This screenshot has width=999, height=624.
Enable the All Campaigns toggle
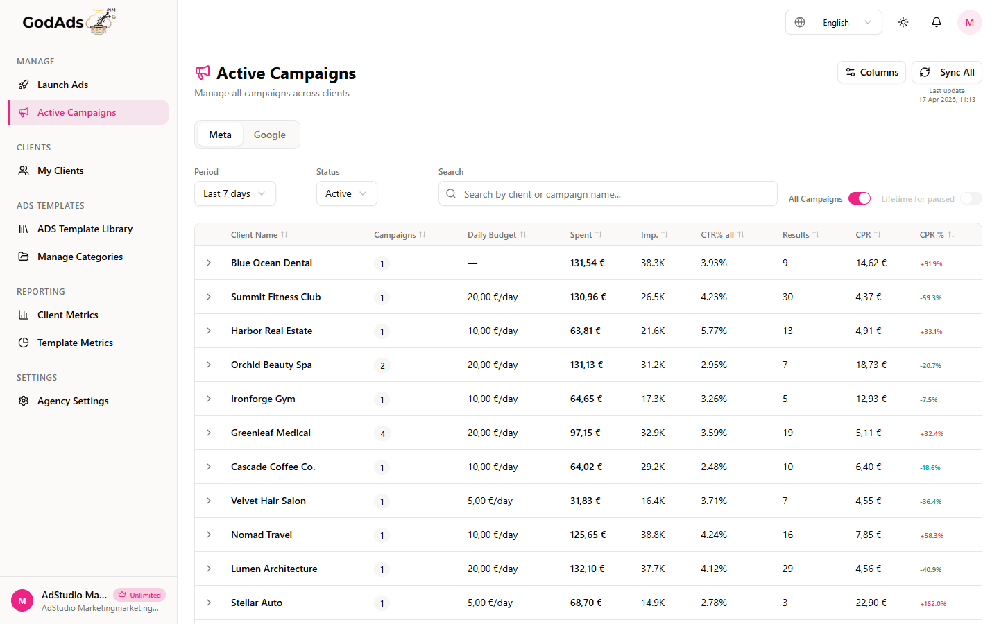point(860,198)
